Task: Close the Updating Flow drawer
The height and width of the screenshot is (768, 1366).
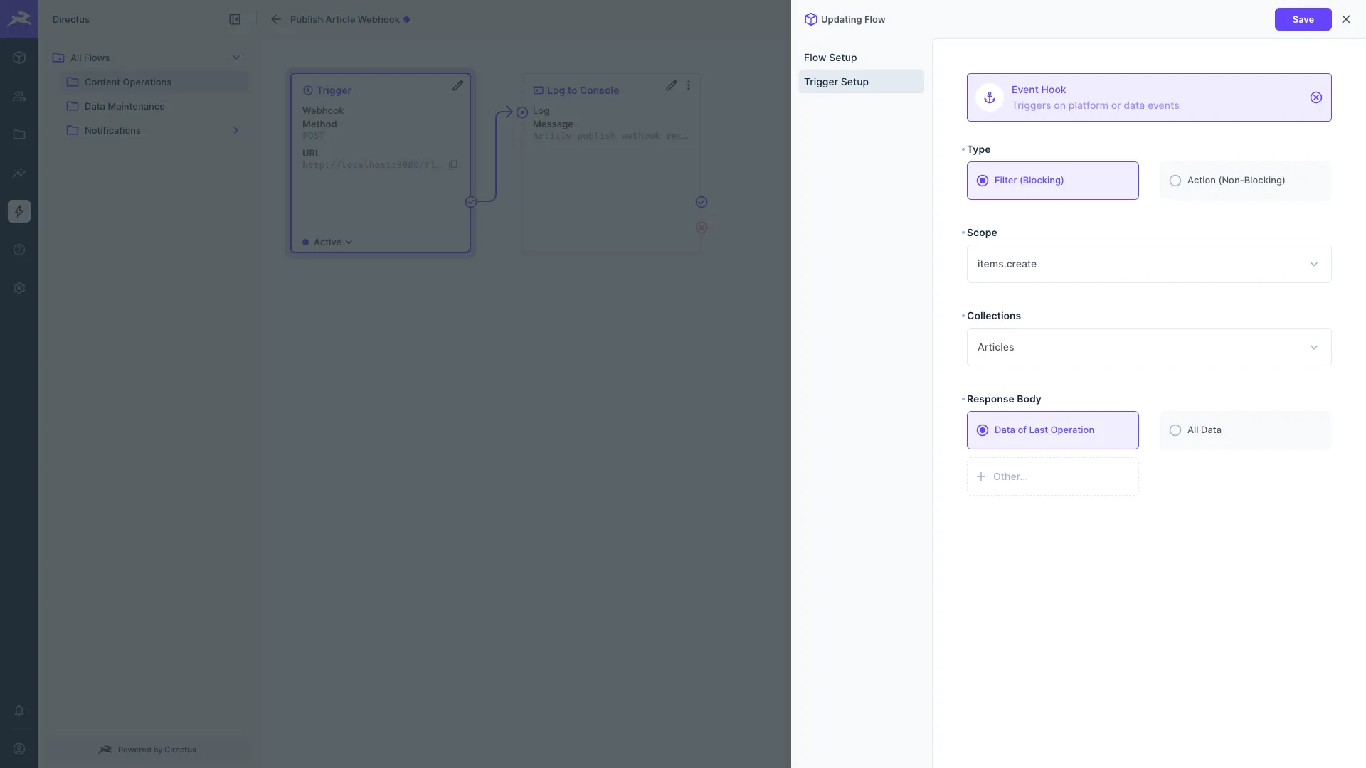Action: [1346, 19]
